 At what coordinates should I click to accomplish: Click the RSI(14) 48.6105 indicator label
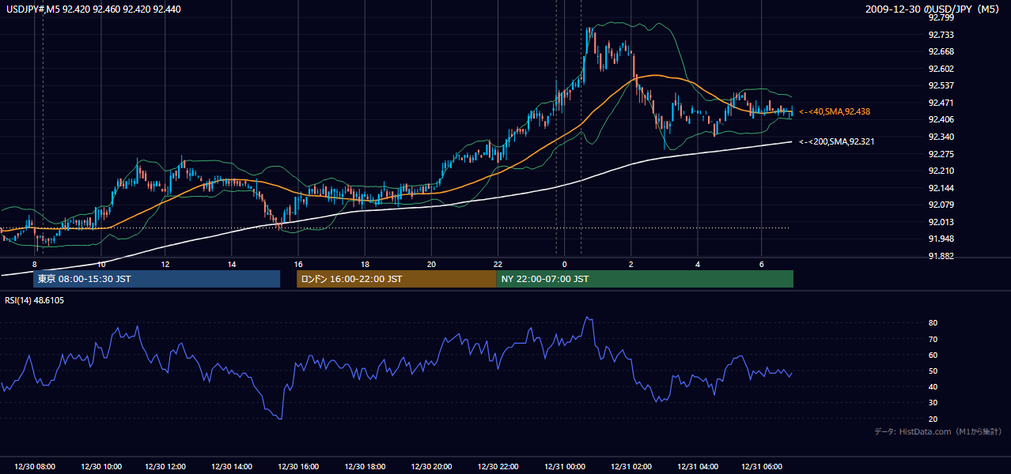tap(35, 300)
